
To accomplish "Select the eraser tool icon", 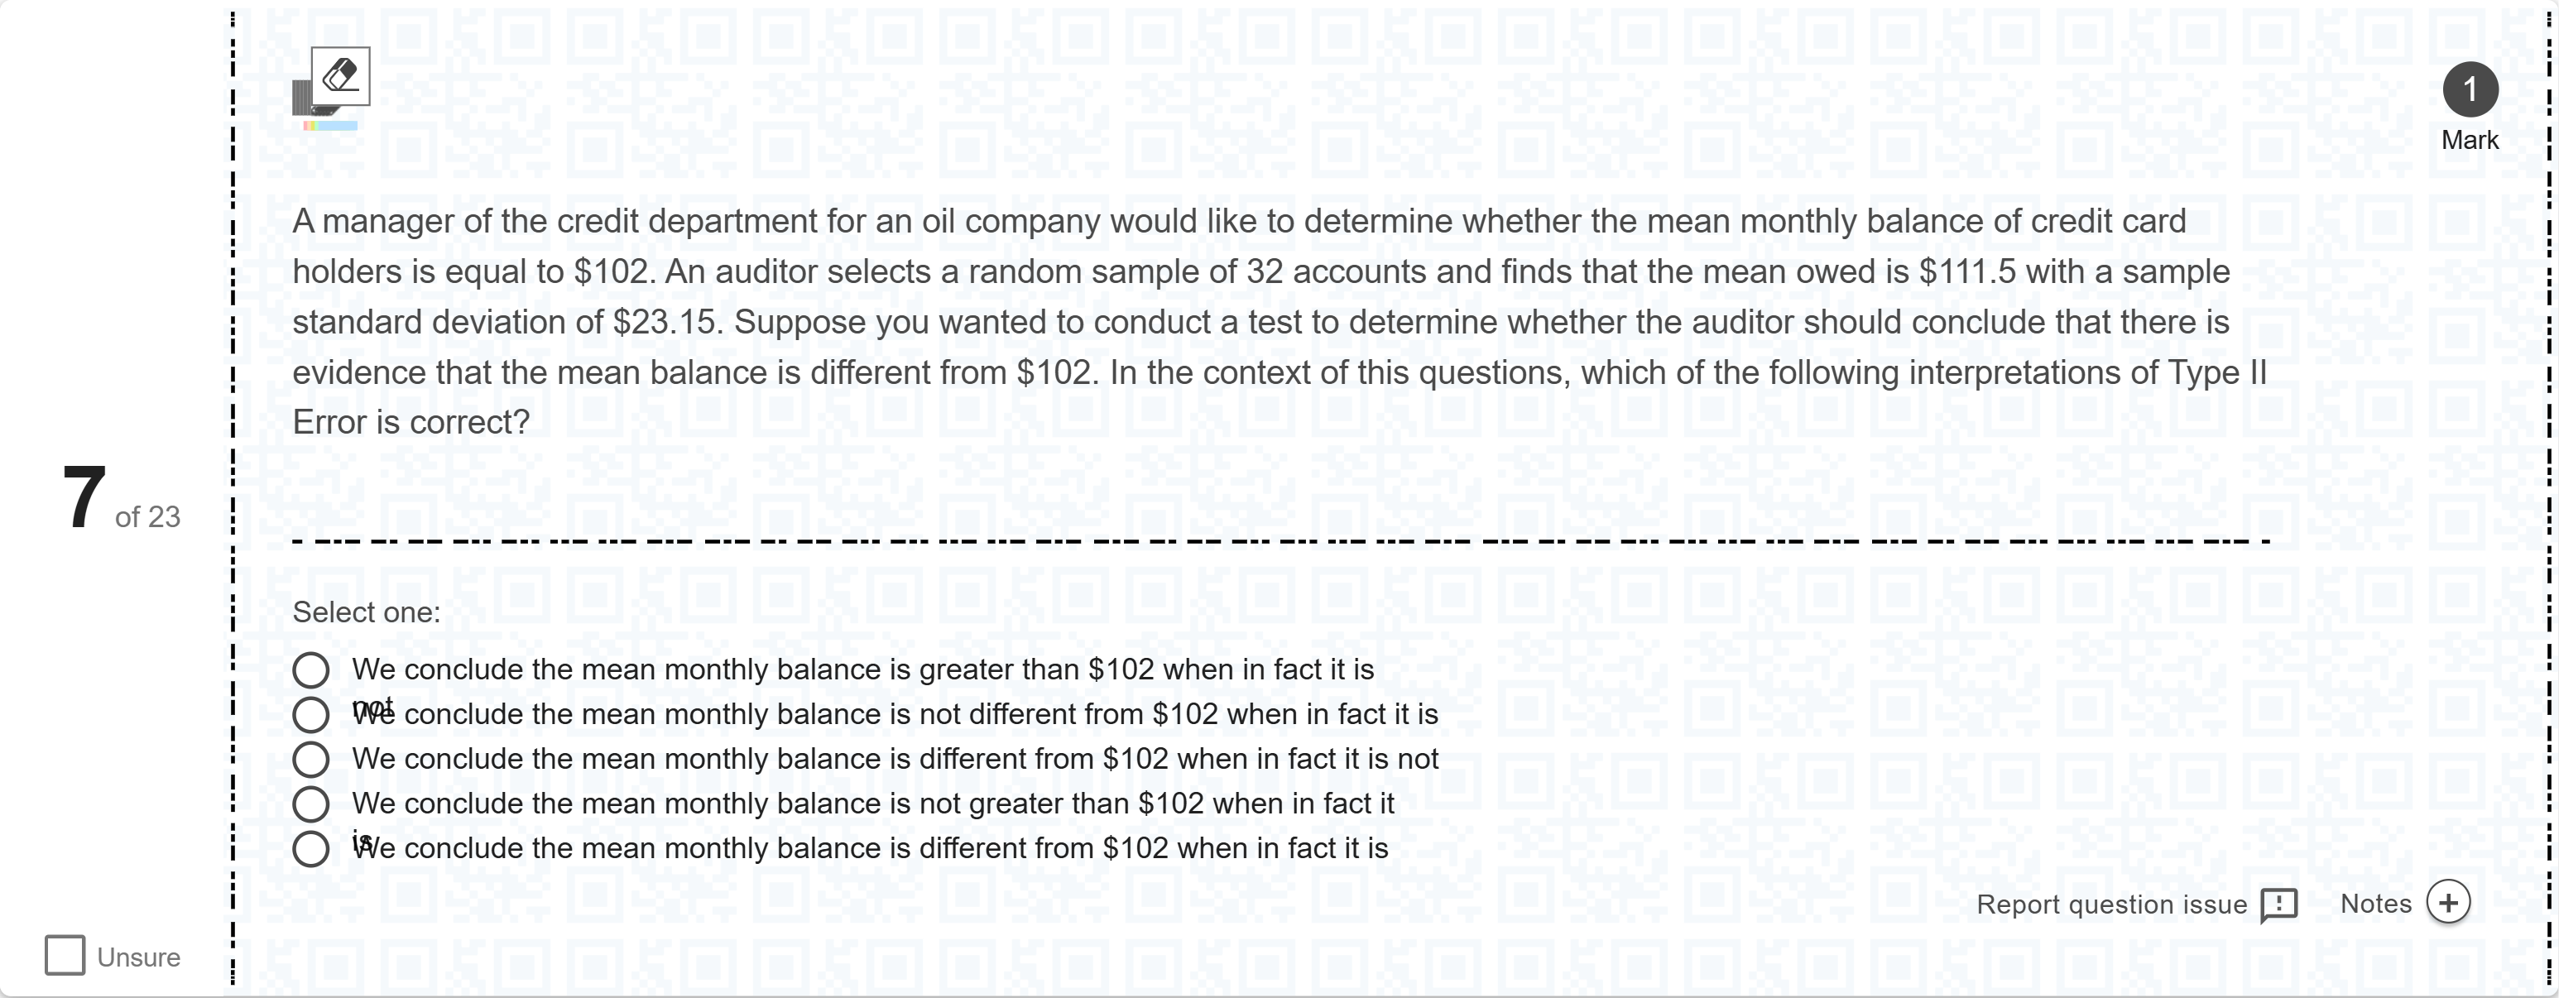I will click(340, 75).
